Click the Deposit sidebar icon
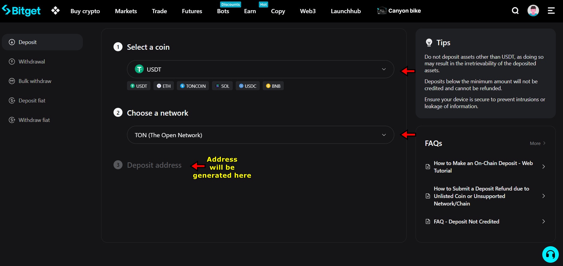This screenshot has width=563, height=266. point(12,42)
